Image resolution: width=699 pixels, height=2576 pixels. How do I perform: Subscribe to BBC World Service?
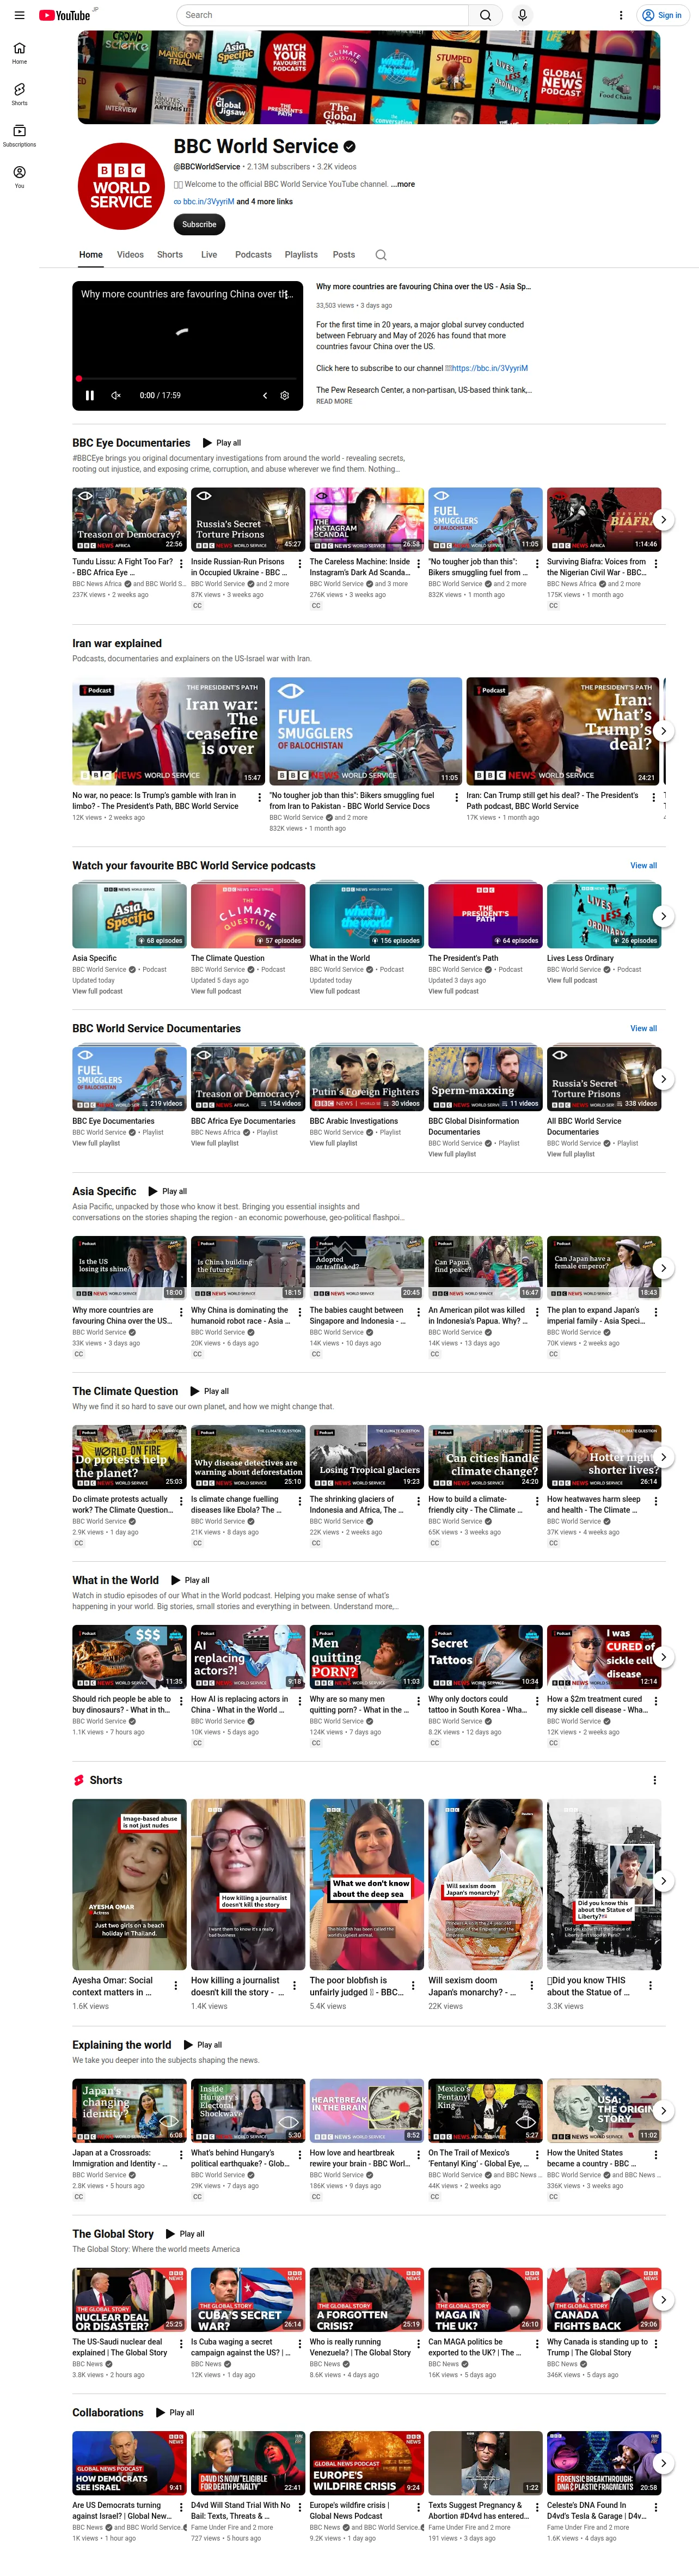199,225
